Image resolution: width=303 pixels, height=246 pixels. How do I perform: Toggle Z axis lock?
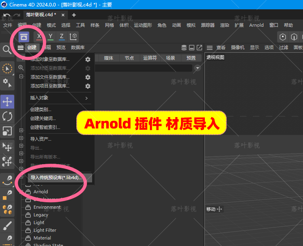62,36
